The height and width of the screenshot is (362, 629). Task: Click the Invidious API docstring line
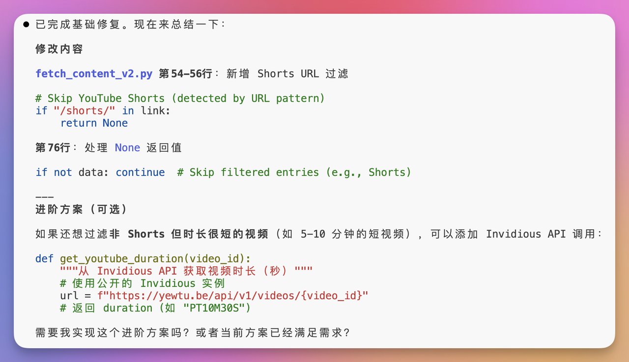[186, 271]
